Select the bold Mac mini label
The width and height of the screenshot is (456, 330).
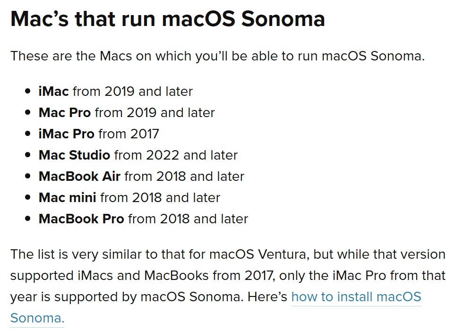coord(67,197)
